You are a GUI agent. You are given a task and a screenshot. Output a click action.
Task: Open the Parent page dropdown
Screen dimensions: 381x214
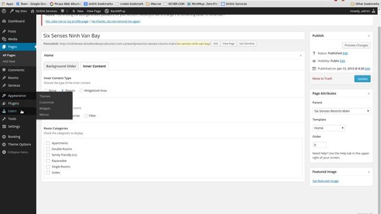341,111
